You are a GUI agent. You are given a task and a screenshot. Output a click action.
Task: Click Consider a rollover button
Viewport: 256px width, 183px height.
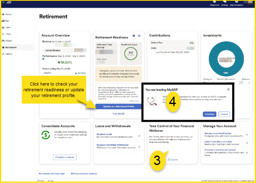[65, 157]
